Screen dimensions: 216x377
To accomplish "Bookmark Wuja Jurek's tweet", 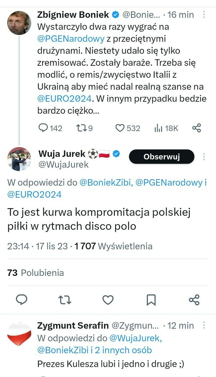I will pos(151,300).
